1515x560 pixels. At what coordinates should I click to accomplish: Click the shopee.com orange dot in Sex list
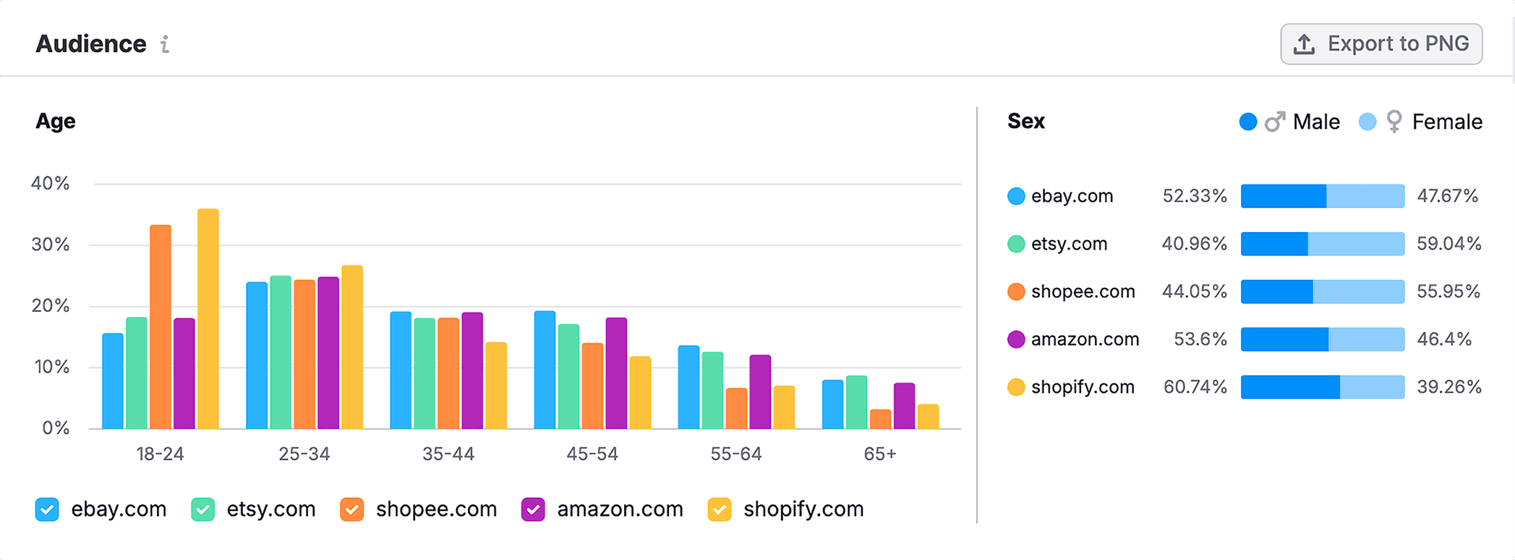(x=1016, y=292)
